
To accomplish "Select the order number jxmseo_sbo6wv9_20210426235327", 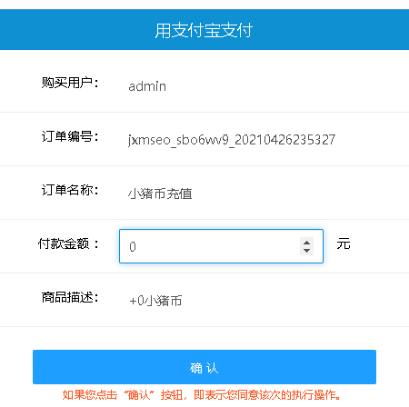I will tap(232, 140).
